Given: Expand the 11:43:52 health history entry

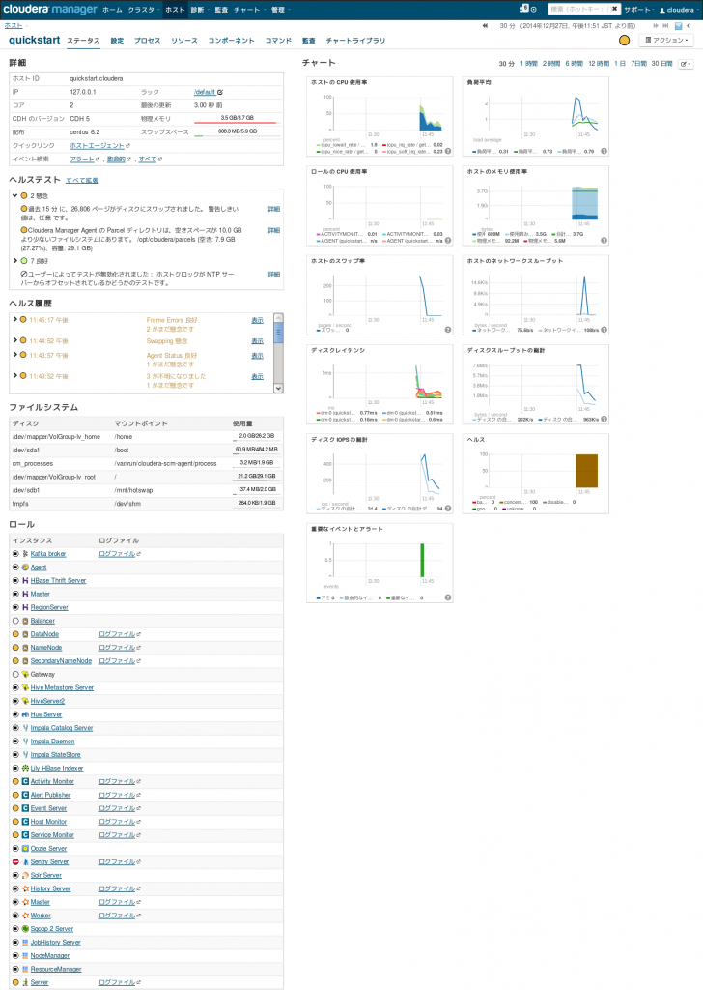Looking at the screenshot, I should tap(14, 376).
